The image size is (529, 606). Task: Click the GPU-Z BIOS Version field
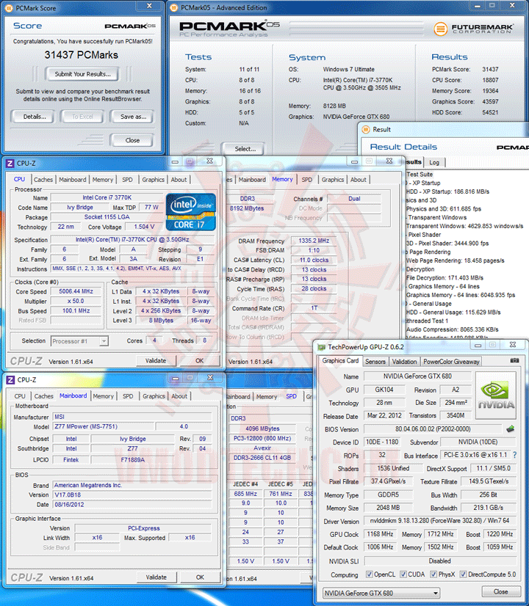click(x=433, y=429)
